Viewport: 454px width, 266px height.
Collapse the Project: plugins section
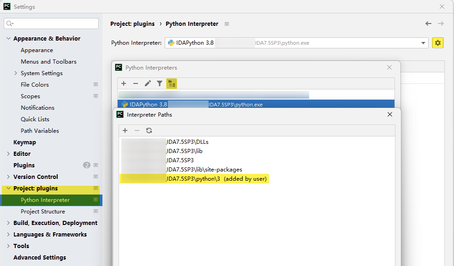tap(8, 189)
